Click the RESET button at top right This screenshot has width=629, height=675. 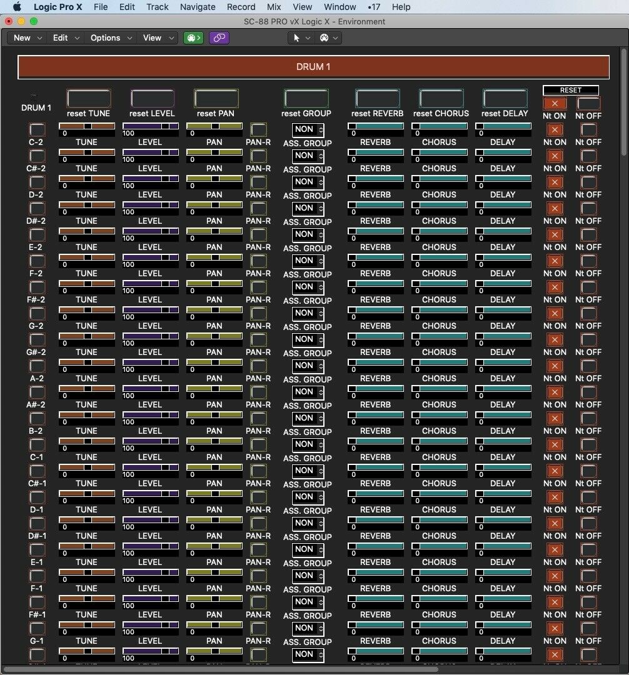(570, 89)
